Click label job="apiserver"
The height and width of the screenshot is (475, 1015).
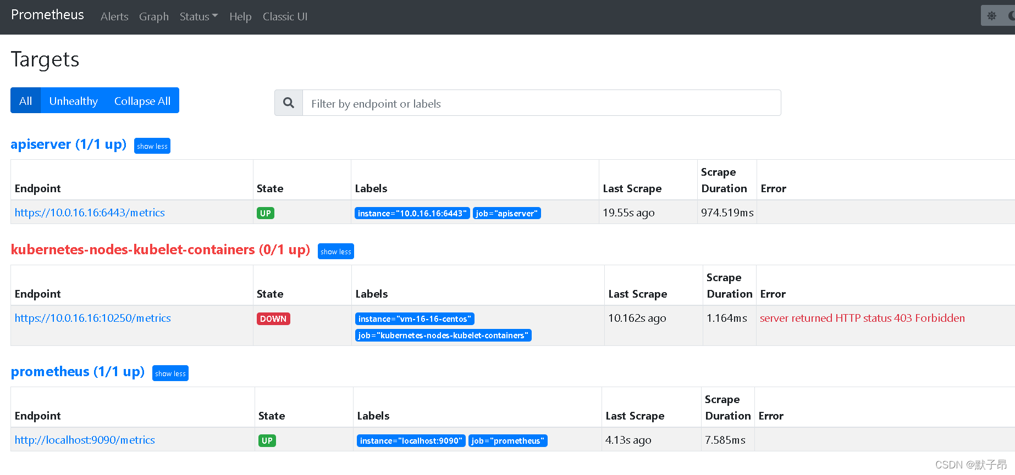pyautogui.click(x=507, y=213)
